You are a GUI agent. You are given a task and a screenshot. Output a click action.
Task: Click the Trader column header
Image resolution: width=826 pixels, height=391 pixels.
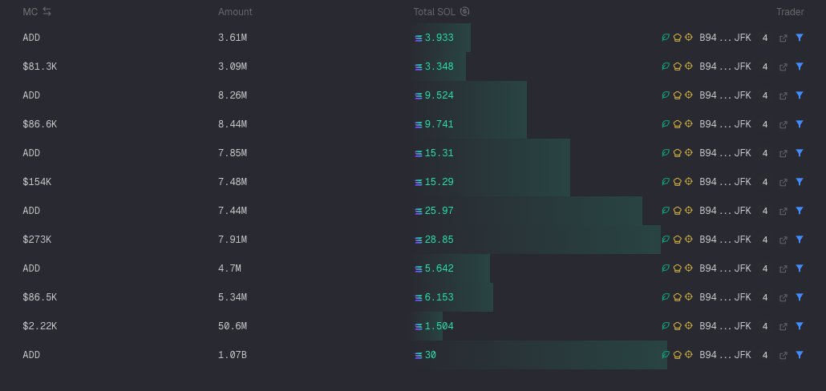(790, 11)
